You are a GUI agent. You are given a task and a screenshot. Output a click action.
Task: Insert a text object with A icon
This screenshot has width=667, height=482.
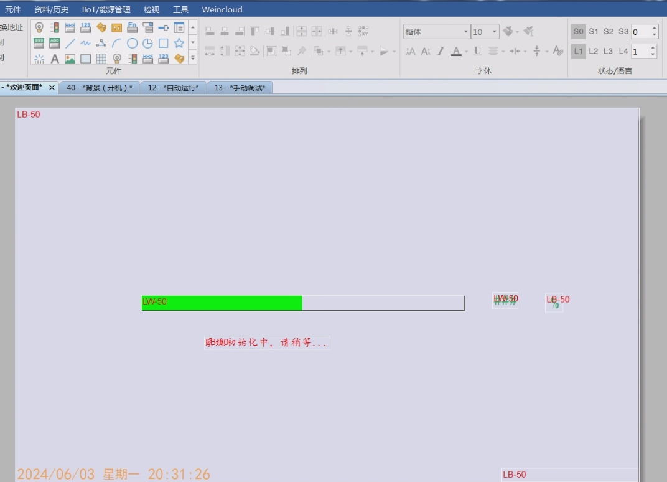55,59
